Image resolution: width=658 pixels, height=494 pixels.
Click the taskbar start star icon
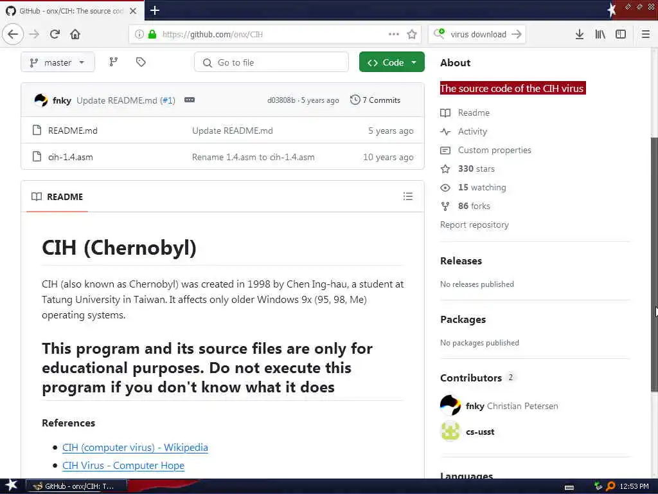pos(12,485)
